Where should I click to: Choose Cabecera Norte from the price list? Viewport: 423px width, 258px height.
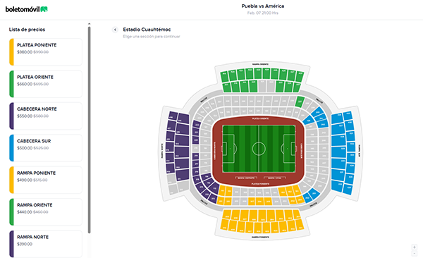click(46, 116)
